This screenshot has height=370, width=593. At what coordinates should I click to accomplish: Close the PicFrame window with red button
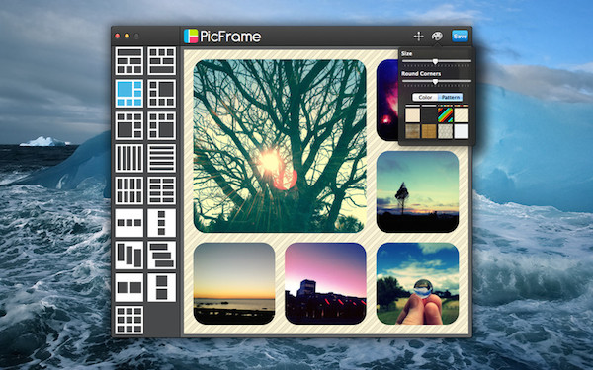coord(118,36)
